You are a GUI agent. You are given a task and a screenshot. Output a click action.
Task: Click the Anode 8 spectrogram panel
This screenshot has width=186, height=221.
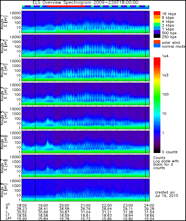pos(86,190)
